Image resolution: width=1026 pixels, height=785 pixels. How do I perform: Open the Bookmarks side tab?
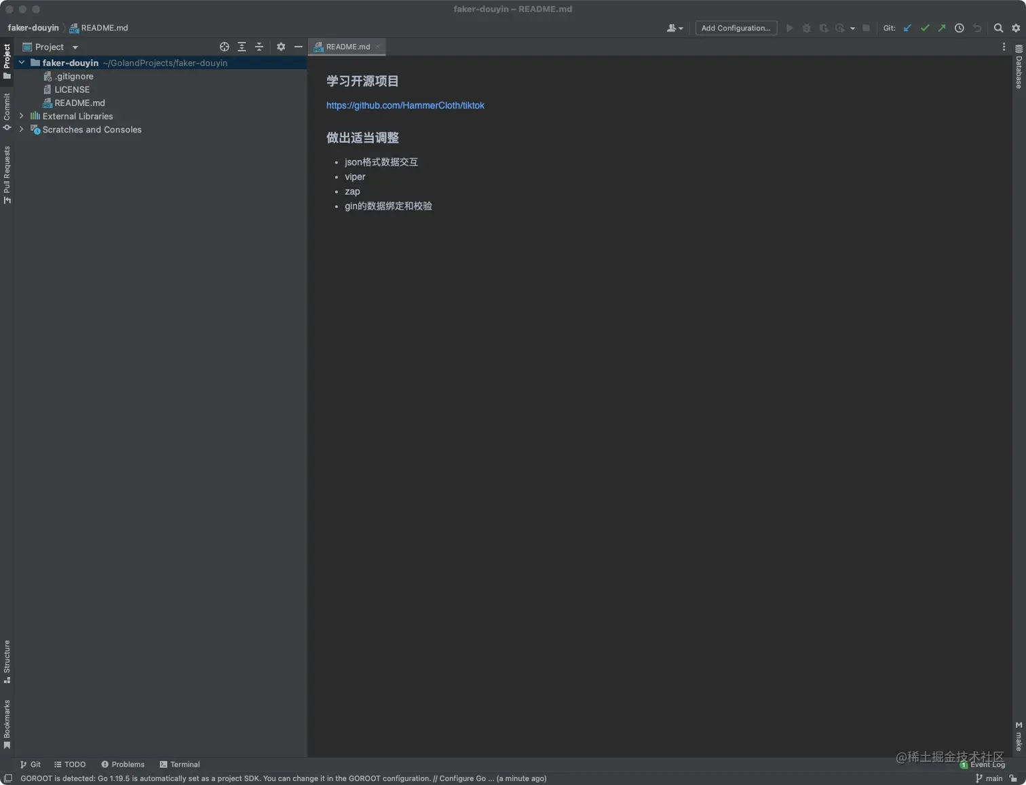[7, 725]
